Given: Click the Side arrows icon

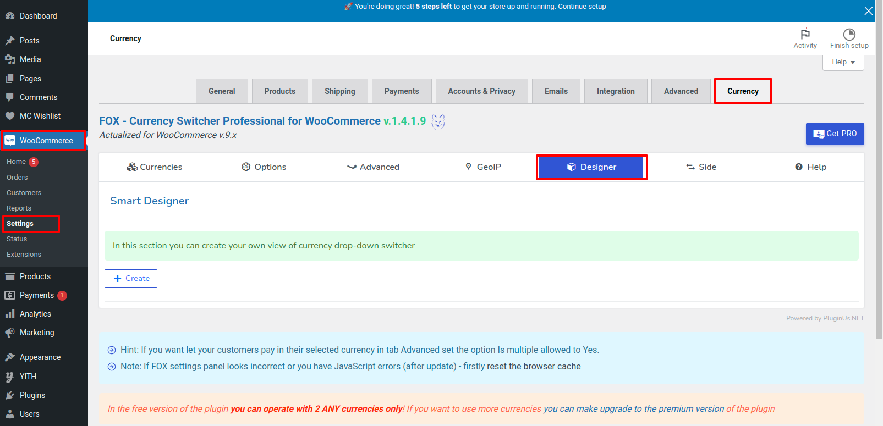Looking at the screenshot, I should pos(690,167).
